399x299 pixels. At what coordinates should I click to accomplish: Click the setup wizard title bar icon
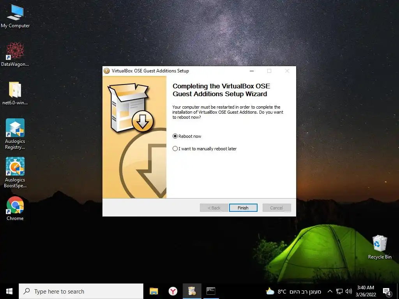coord(107,71)
